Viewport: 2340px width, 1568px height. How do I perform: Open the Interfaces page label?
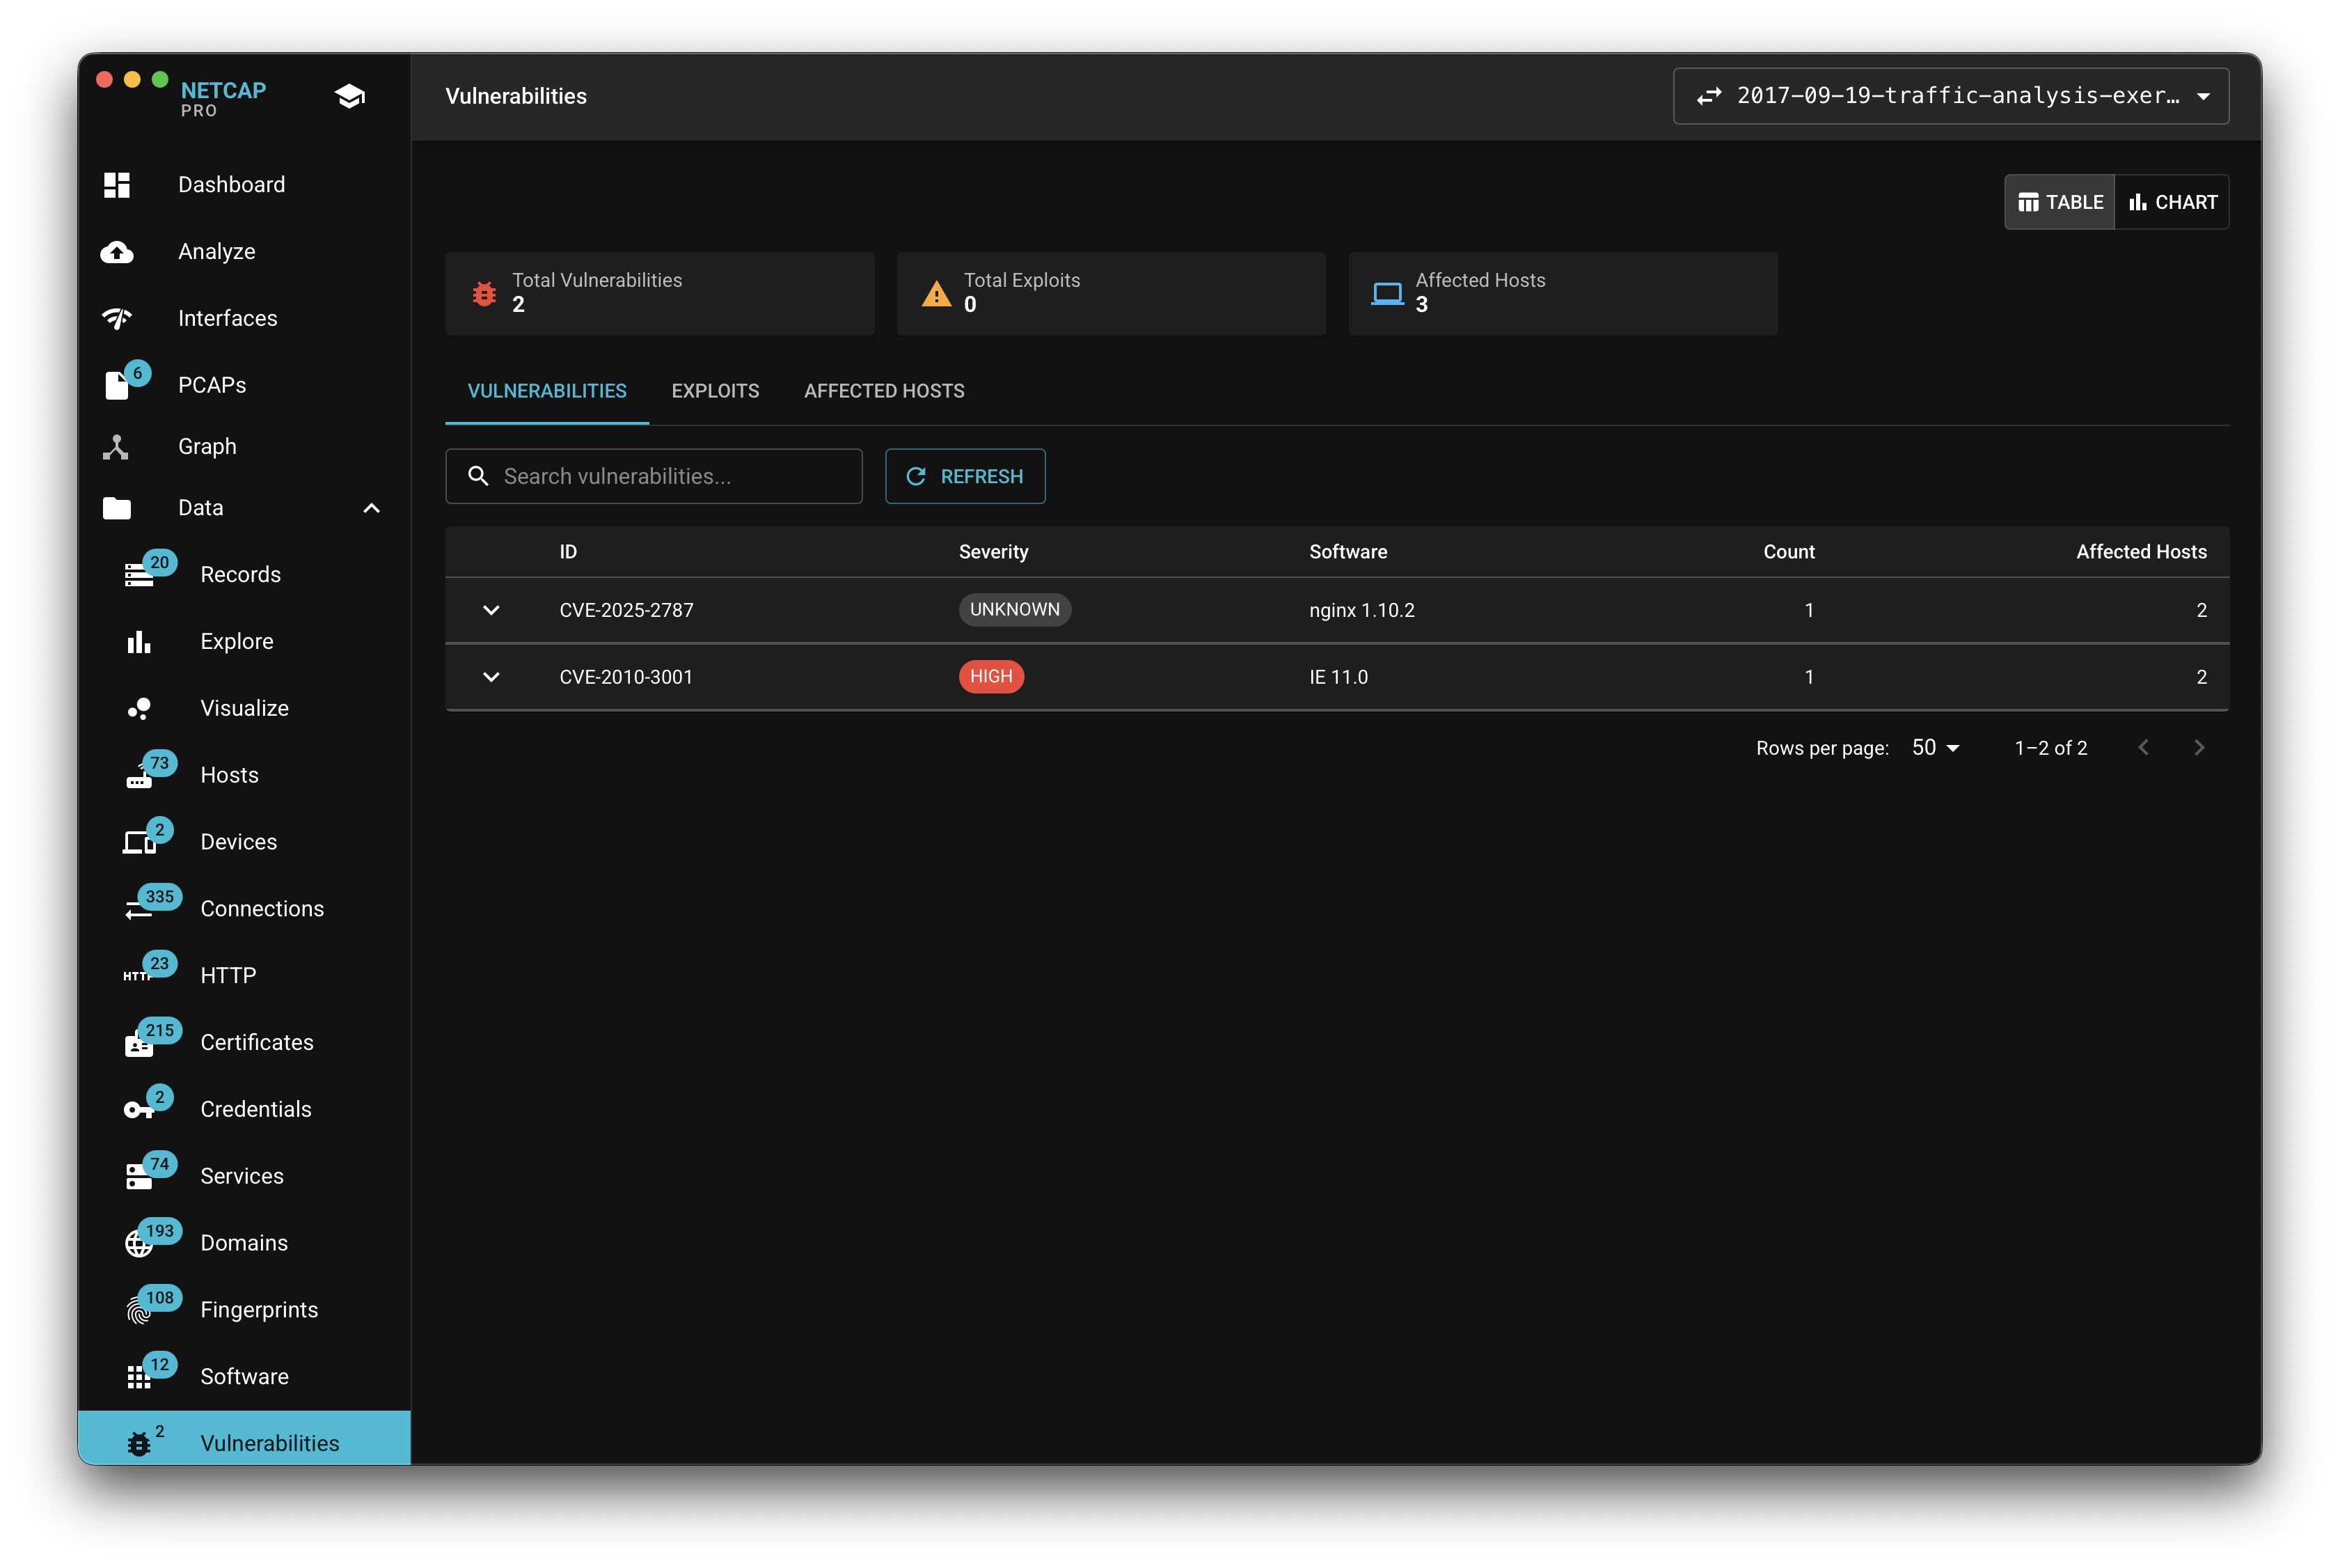pyautogui.click(x=228, y=318)
